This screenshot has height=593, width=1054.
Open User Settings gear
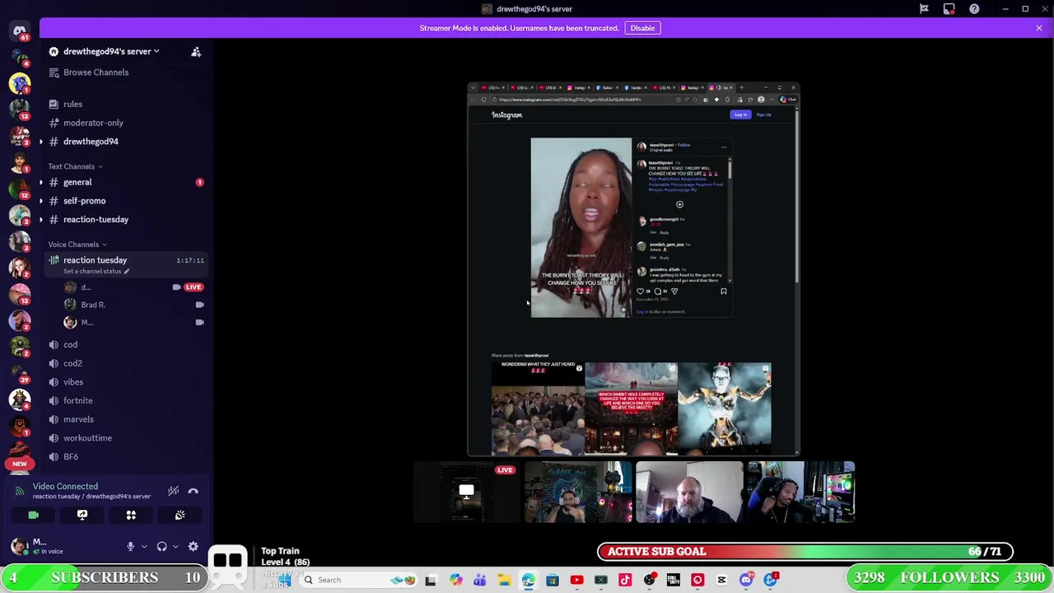(x=193, y=546)
